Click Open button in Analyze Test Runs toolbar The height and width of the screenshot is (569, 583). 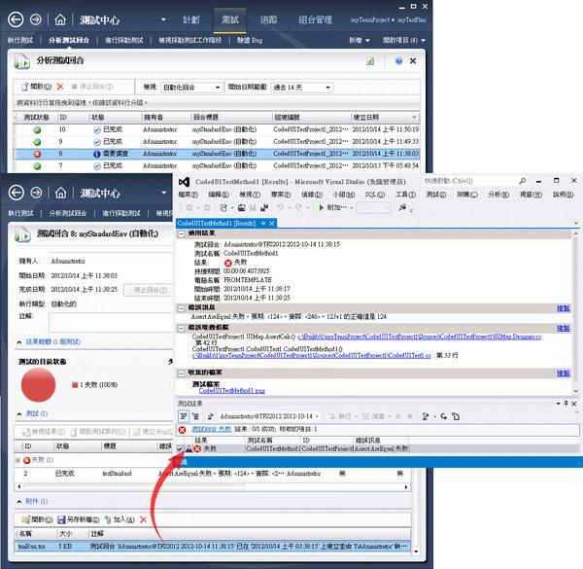click(37, 87)
